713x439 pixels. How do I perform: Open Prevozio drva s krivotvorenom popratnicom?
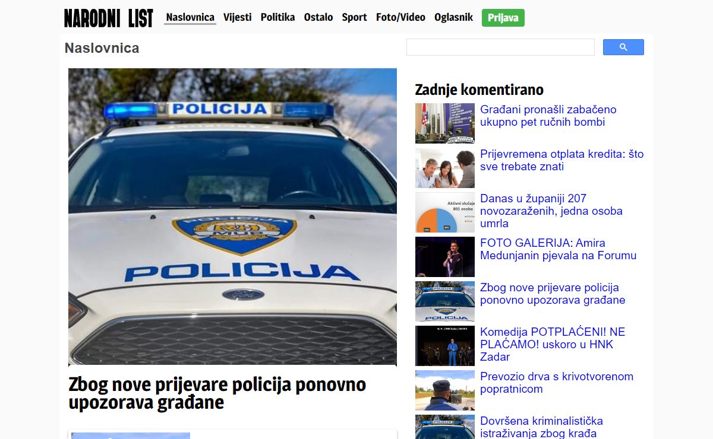557,383
